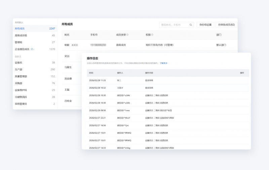Focus the 搜索姓名、手机号 search field
Viewport: 269px width, 170px height.
click(x=174, y=25)
